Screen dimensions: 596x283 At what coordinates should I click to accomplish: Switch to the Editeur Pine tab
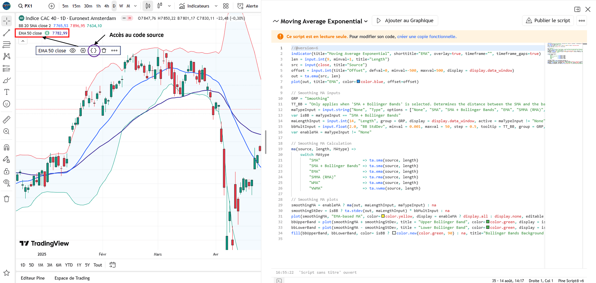[x=33, y=278]
